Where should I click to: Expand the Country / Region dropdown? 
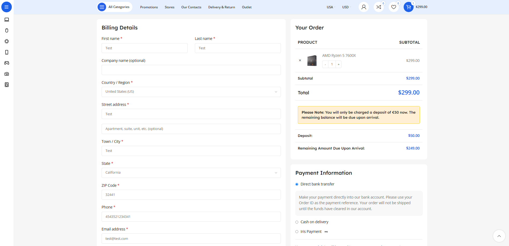pos(191,92)
